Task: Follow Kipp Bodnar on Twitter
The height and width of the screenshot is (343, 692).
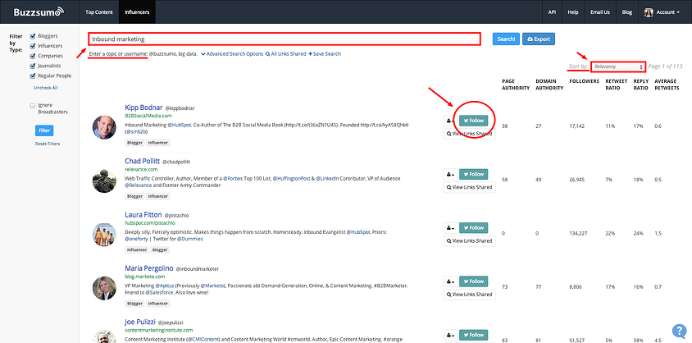Action: [x=474, y=121]
